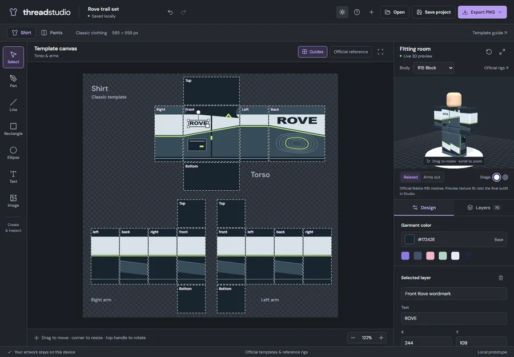
Task: Click the pocket graphic on front torso
Action: click(197, 145)
